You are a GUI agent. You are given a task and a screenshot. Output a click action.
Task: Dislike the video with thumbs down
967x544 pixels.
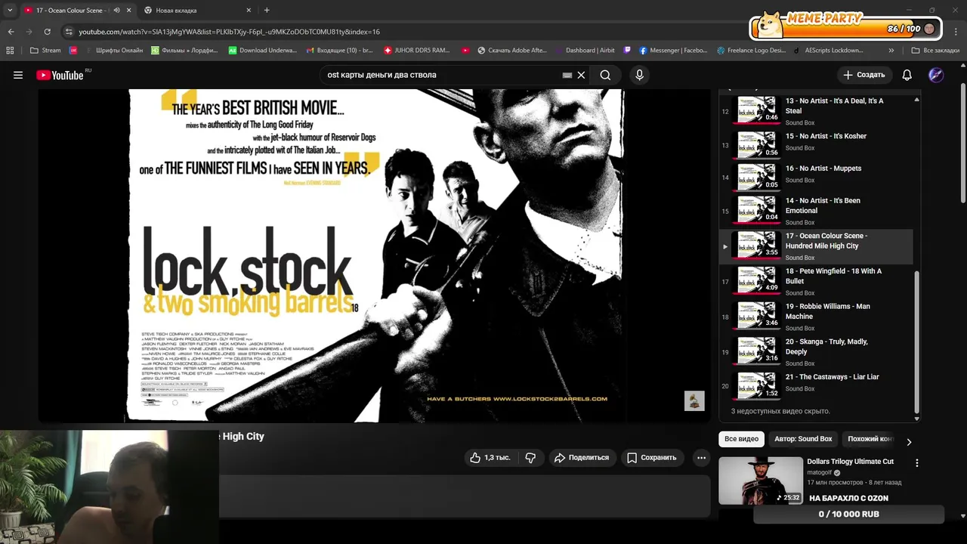pos(530,457)
